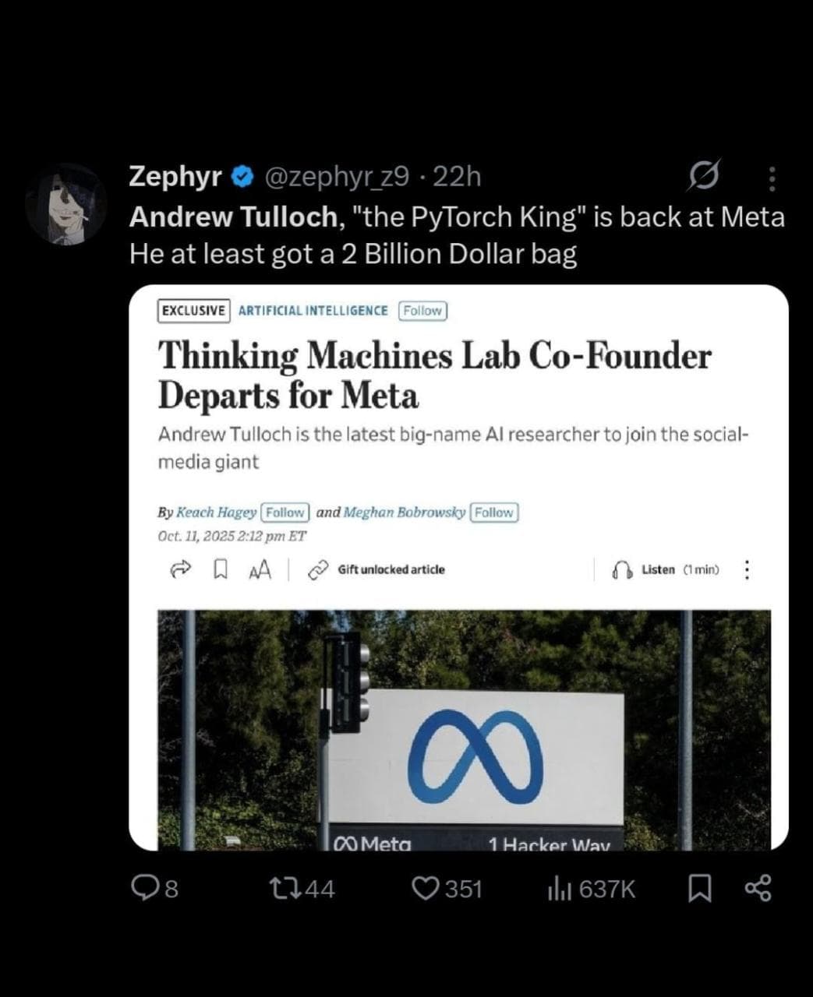This screenshot has width=813, height=997.
Task: Save the article with the bookmark icon
Action: (221, 570)
